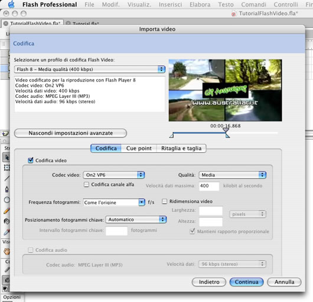Click the Indietro button
The width and height of the screenshot is (313, 302).
[x=209, y=282]
